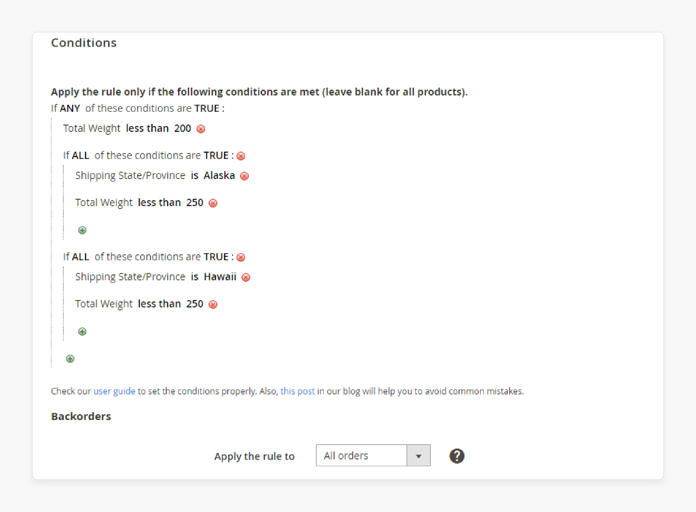Viewport: 696px width, 512px height.
Task: Remove the Total Weight less than 200 condition
Action: [x=201, y=129]
